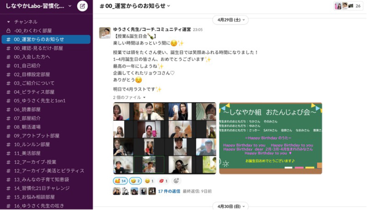This screenshot has width=367, height=210.
Task: Open channel 16_ゆうさく先生の呟き
Action: click(x=46, y=206)
